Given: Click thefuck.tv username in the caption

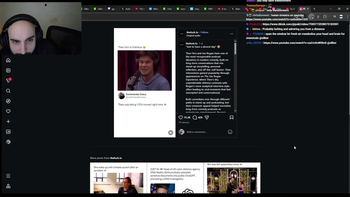Looking at the screenshot, I should [x=192, y=44].
